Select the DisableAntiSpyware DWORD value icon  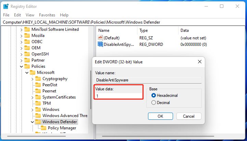(x=100, y=44)
